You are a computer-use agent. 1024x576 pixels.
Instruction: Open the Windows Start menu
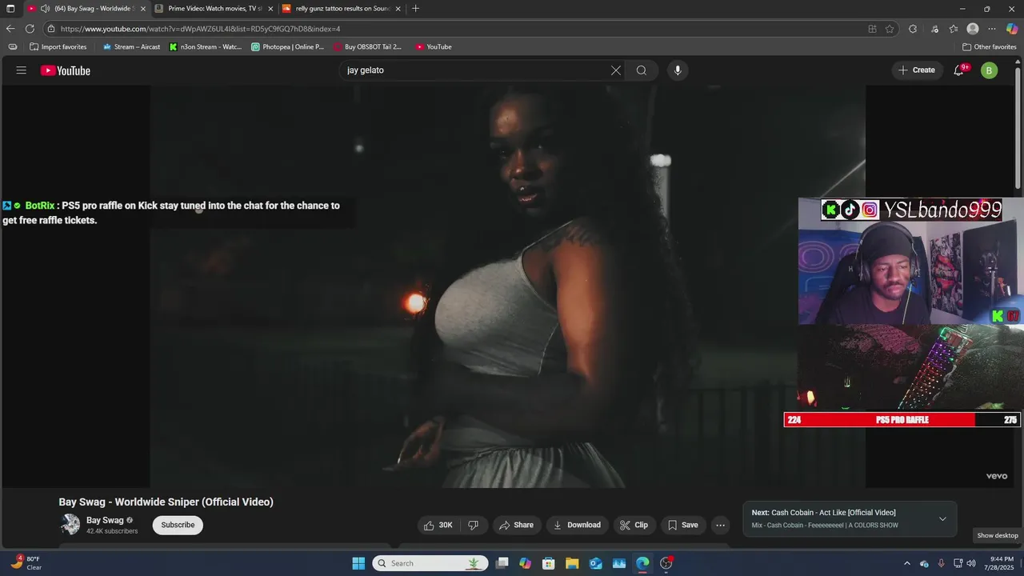[358, 563]
